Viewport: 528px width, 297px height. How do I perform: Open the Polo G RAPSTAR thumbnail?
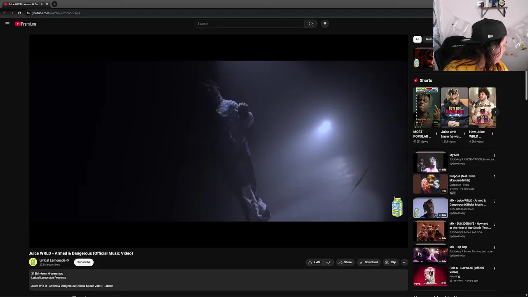430,276
